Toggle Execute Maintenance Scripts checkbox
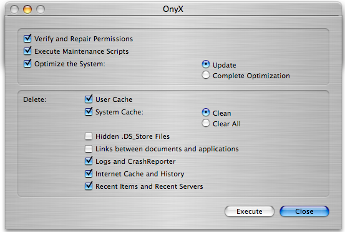Screen dimensions: 345x232 [27, 51]
